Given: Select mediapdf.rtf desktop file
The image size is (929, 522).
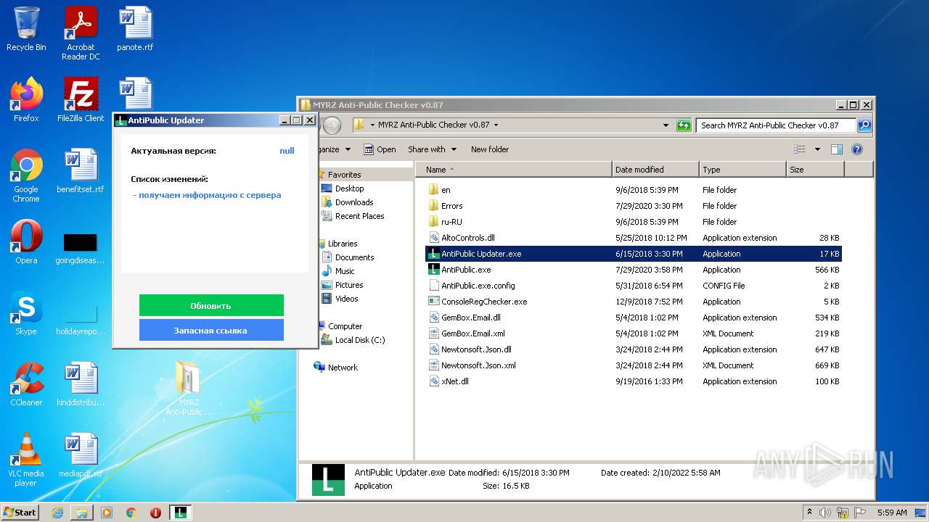Looking at the screenshot, I should click(x=81, y=455).
